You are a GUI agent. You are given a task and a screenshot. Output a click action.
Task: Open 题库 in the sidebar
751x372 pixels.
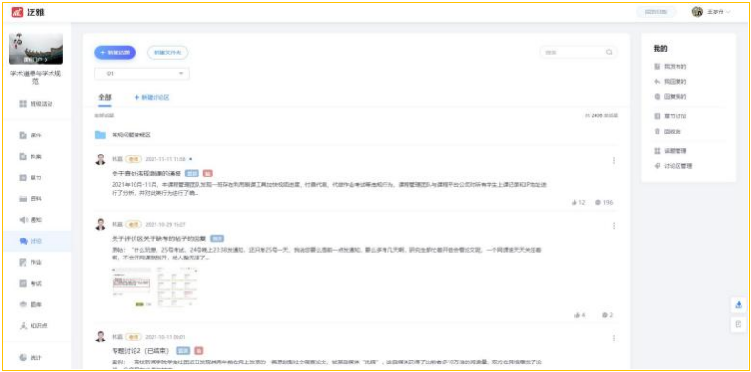point(31,304)
